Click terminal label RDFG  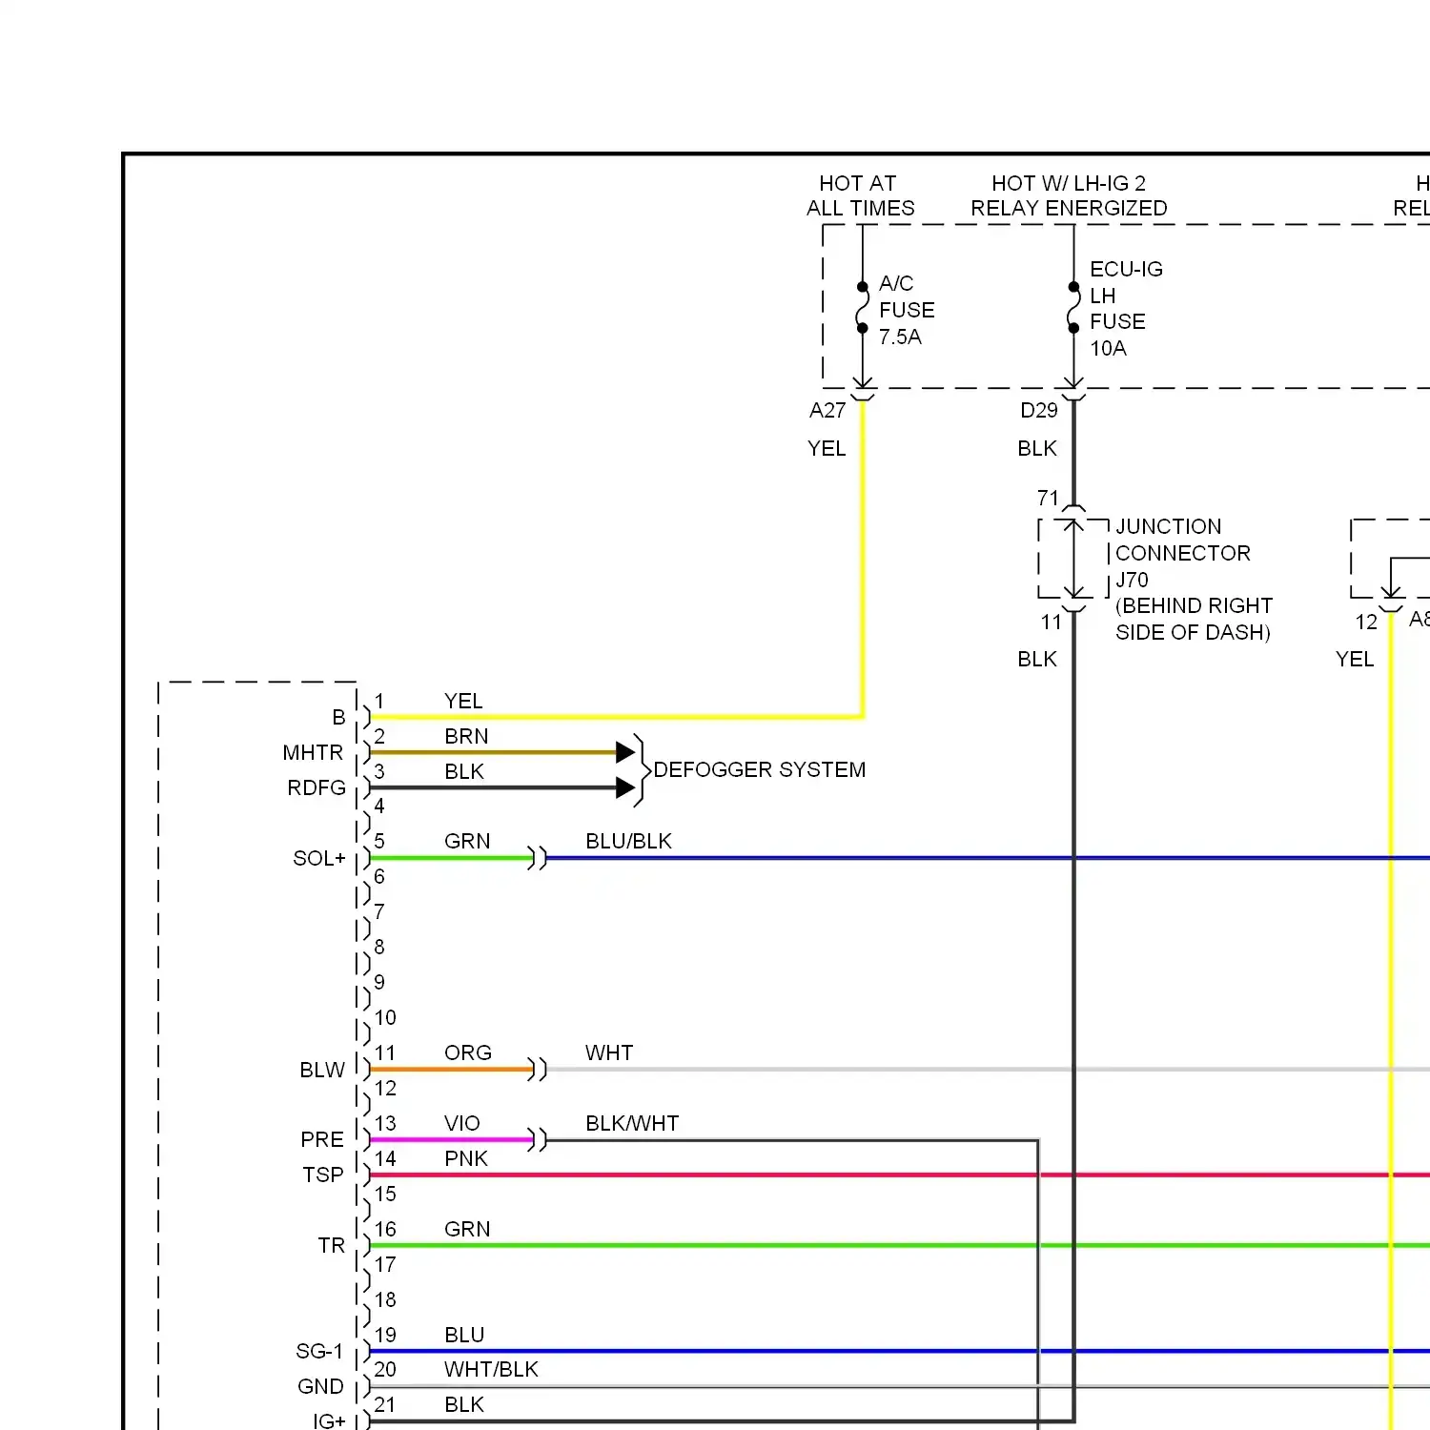point(317,787)
